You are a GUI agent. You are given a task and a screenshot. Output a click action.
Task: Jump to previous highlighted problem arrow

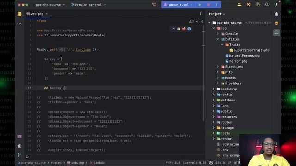coord(197,22)
